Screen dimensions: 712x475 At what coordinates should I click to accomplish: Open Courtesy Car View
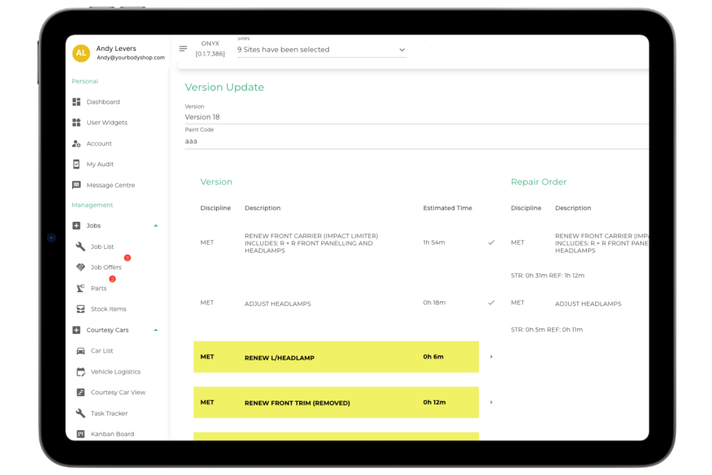[x=118, y=392]
